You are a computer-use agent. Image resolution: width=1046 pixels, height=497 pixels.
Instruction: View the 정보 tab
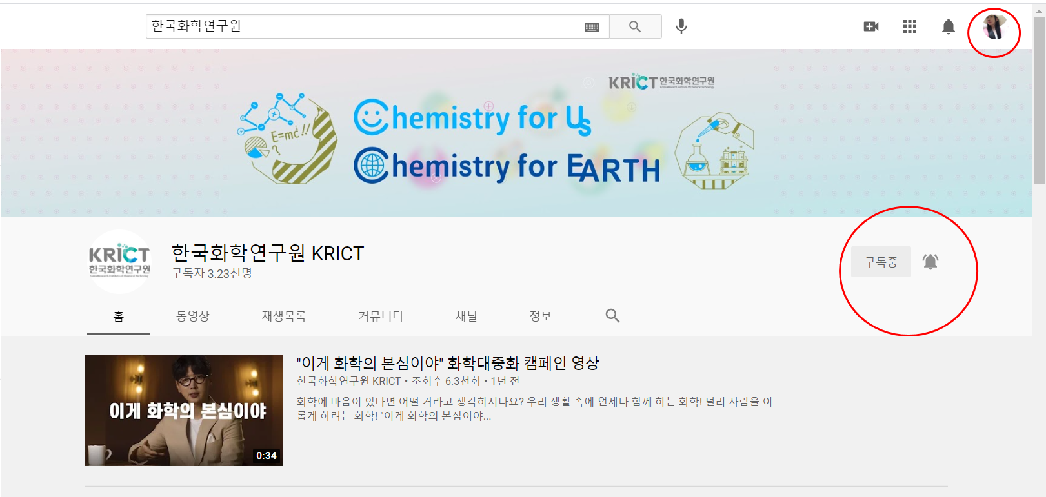(541, 316)
